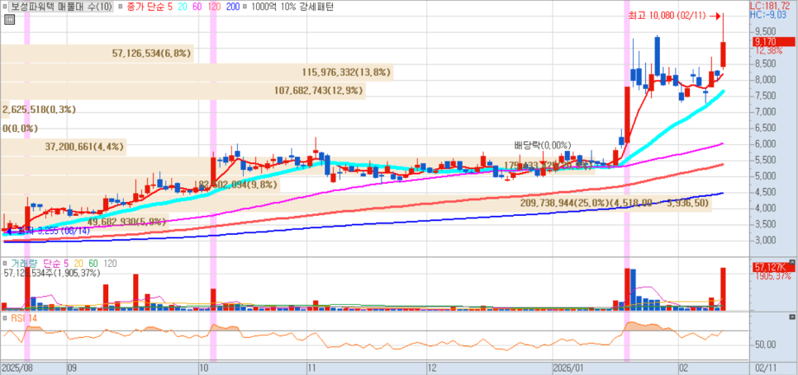Click the 9,500 price axis level
This screenshot has height=375, width=798.
(764, 30)
